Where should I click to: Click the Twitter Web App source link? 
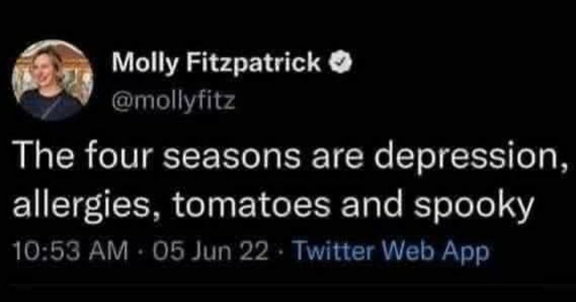391,251
